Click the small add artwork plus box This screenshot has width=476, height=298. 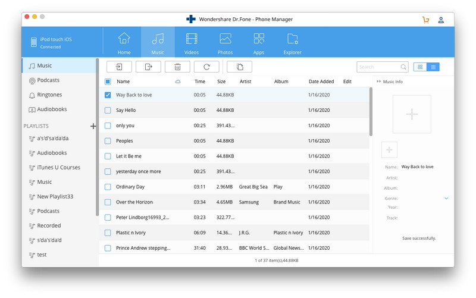pyautogui.click(x=389, y=150)
